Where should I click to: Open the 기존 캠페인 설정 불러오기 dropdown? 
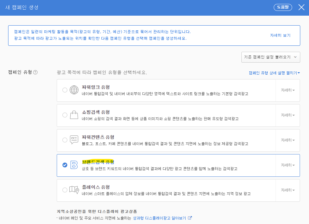click(271, 57)
